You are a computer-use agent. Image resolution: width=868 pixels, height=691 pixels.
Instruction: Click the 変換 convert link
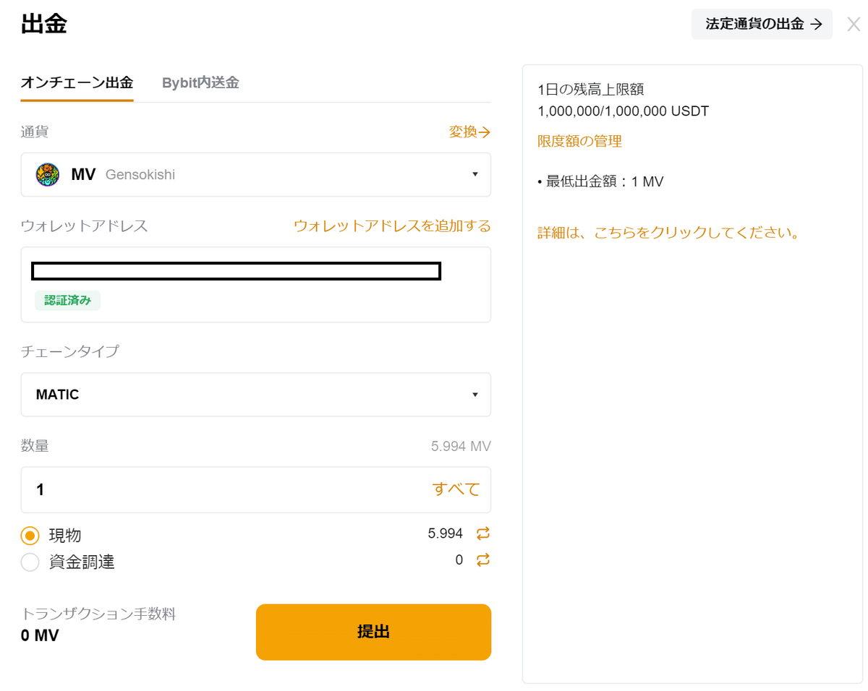[469, 132]
